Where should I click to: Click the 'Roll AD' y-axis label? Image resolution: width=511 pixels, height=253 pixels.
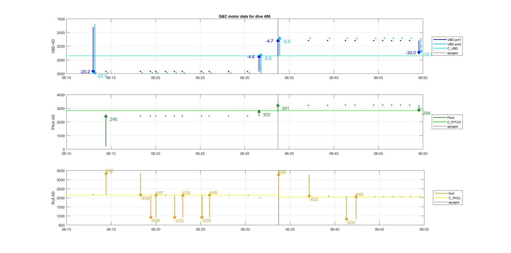coord(53,198)
